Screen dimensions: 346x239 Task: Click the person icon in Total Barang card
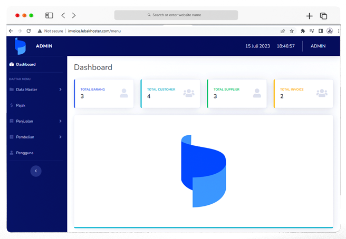124,93
